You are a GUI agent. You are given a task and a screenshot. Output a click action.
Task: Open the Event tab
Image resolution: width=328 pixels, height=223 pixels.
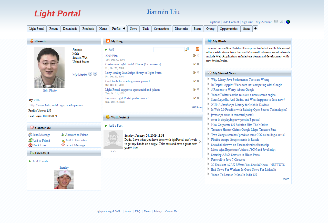pyautogui.click(x=197, y=29)
